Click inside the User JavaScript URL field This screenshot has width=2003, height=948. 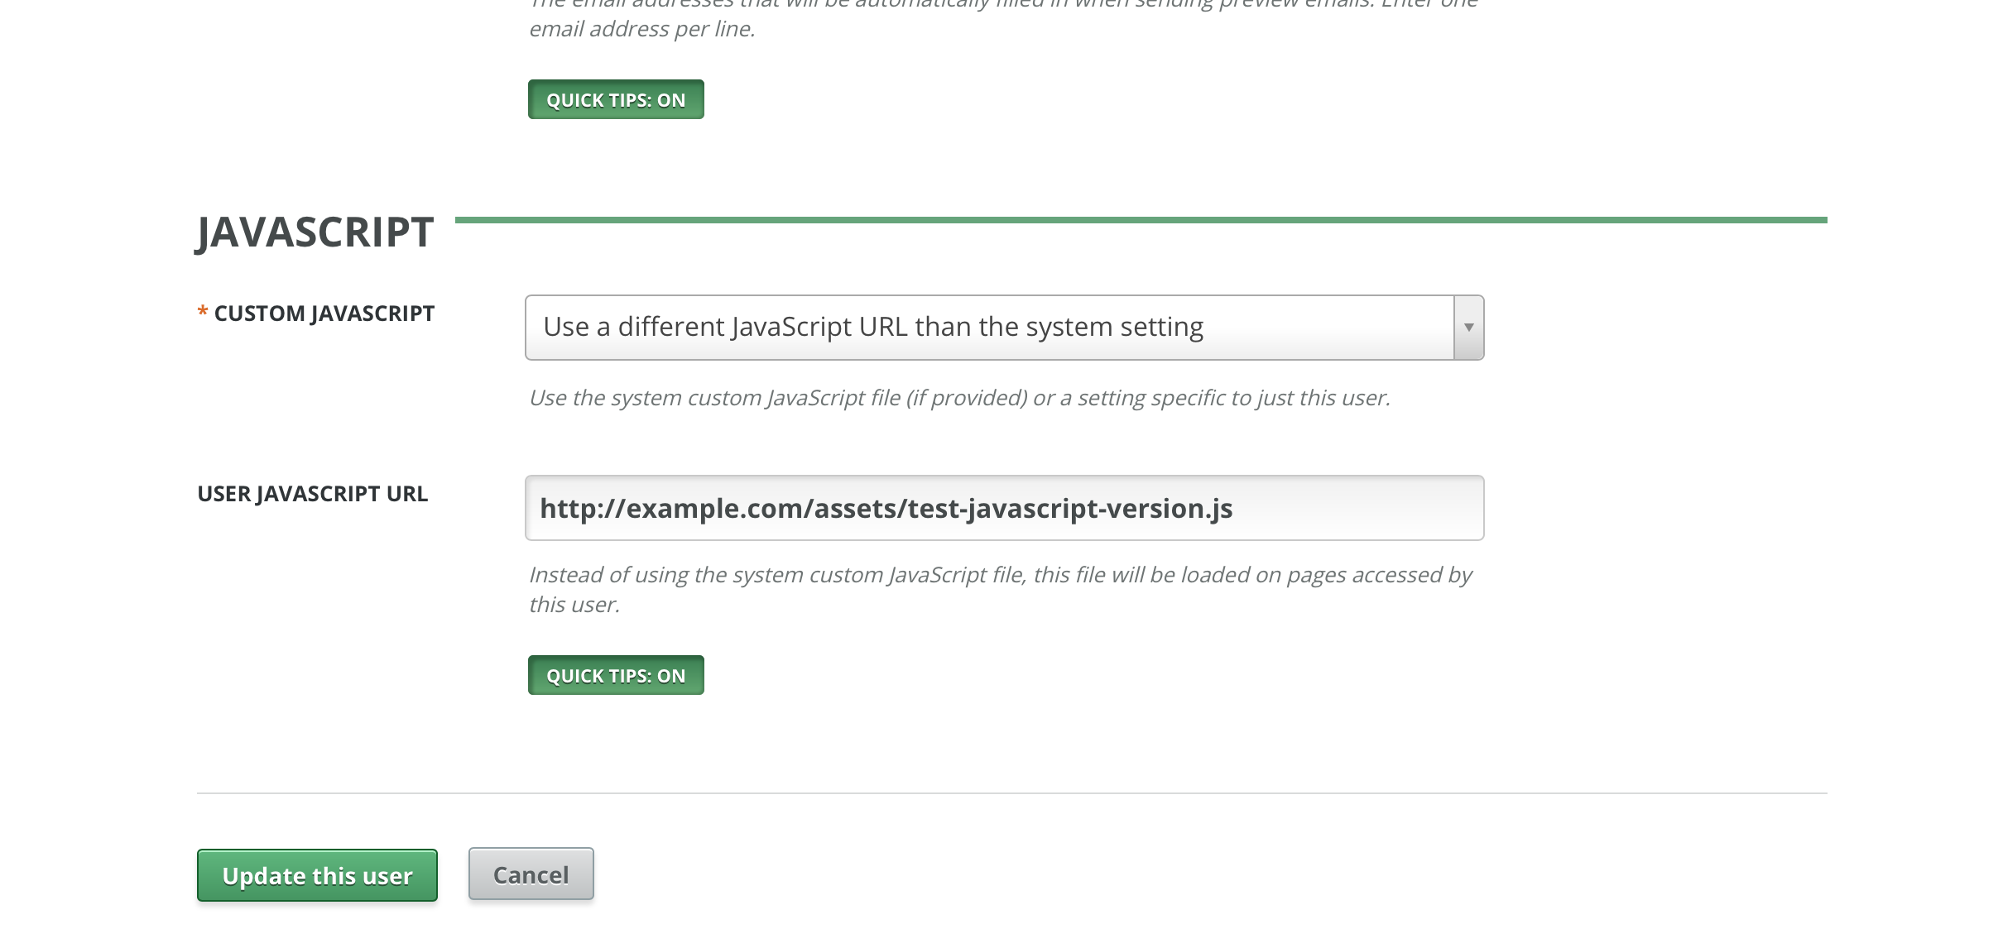1004,507
